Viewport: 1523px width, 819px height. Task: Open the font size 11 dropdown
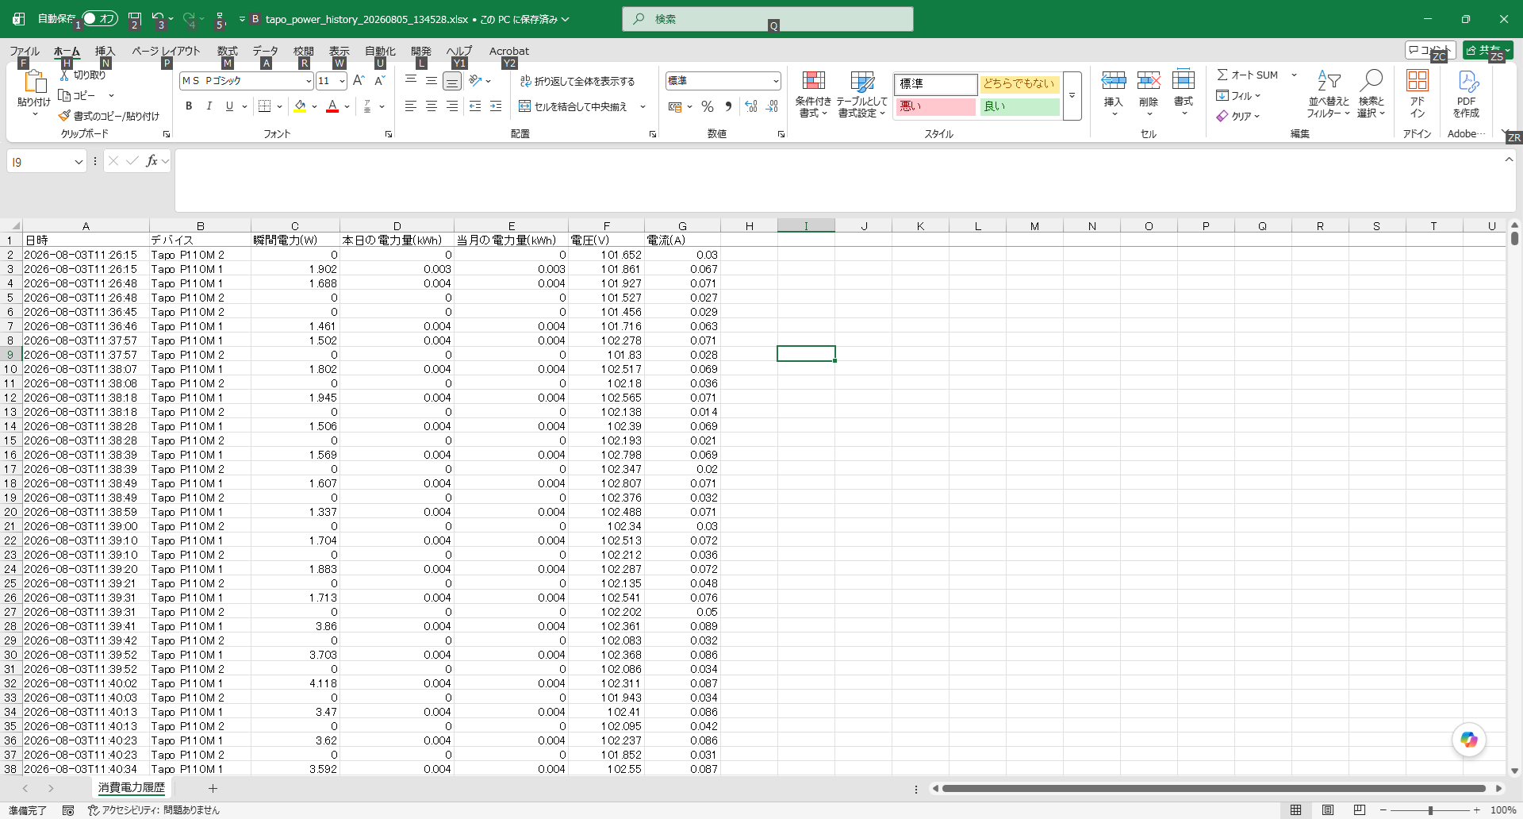coord(342,81)
